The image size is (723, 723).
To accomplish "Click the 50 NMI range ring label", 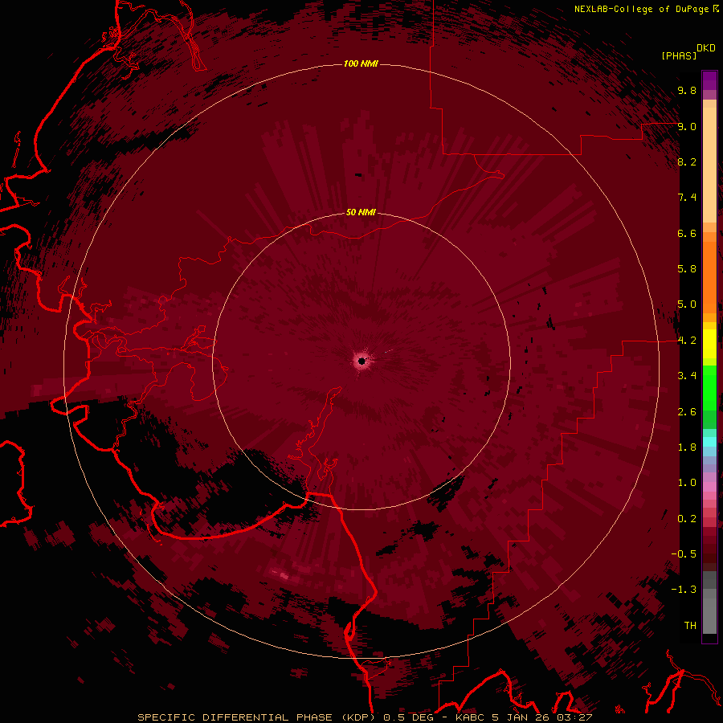I will click(x=361, y=213).
